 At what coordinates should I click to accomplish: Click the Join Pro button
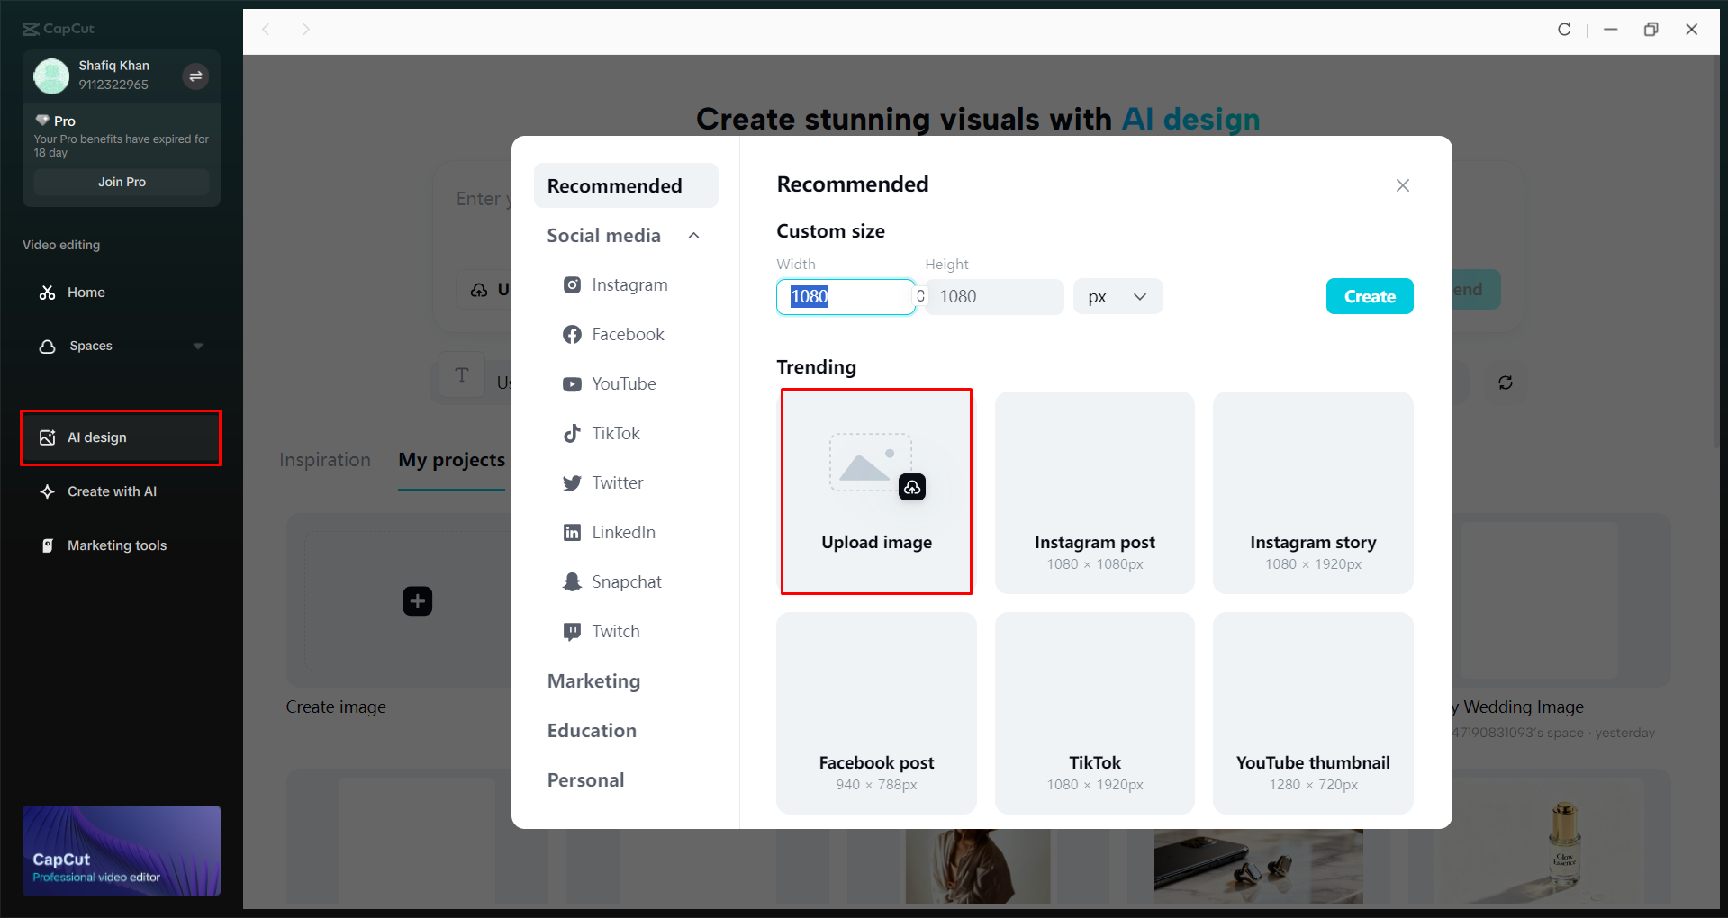click(121, 182)
